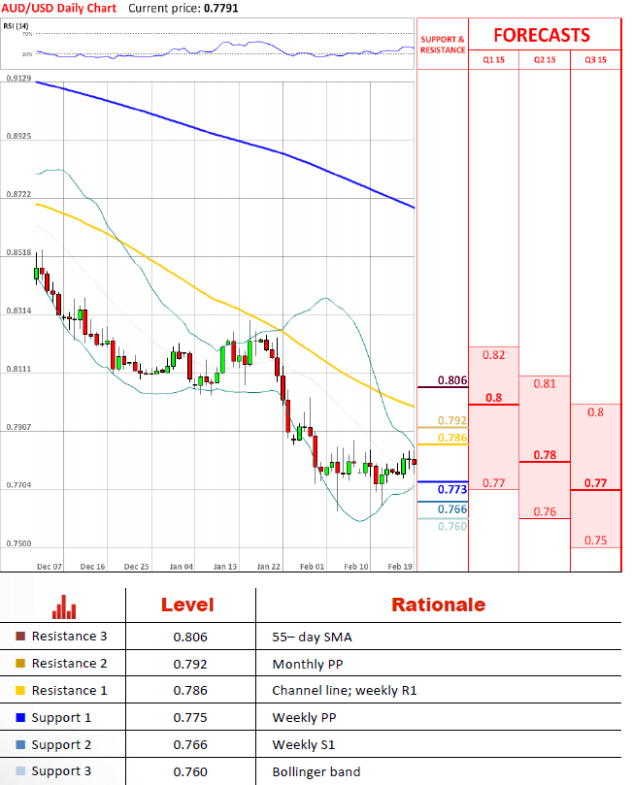Image resolution: width=632 pixels, height=785 pixels.
Task: Click the 'Monthly PP' rationale
Action: [x=308, y=665]
